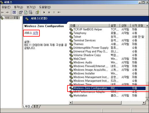Select 서비스(로컬) in the left tree

pyautogui.click(x=12, y=18)
